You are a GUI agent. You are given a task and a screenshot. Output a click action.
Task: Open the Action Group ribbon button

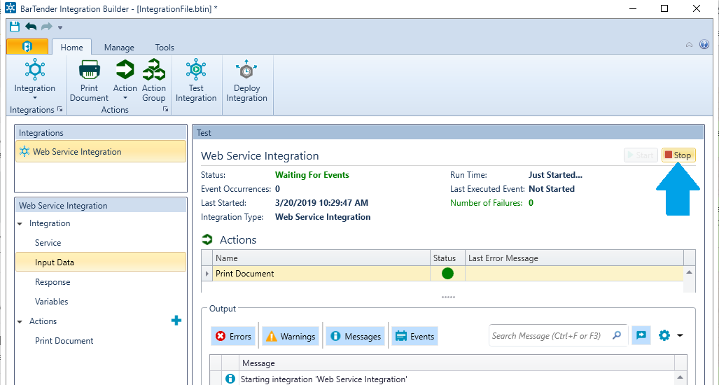[x=153, y=80]
